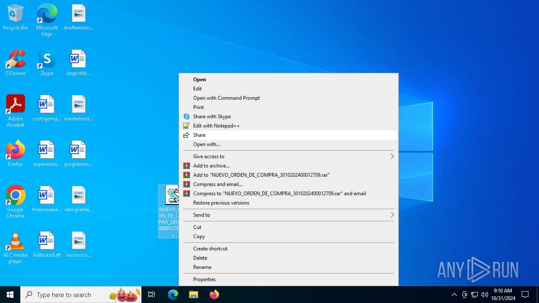Click the taskbar clock showing 9:10 AM
Viewport: 539px width, 303px height.
pyautogui.click(x=503, y=295)
